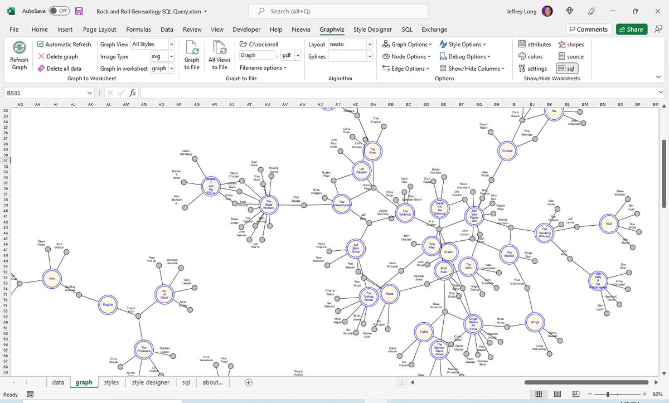Viewport: 669px width, 403px height.
Task: Click the Graph filename input field
Action: tap(257, 55)
